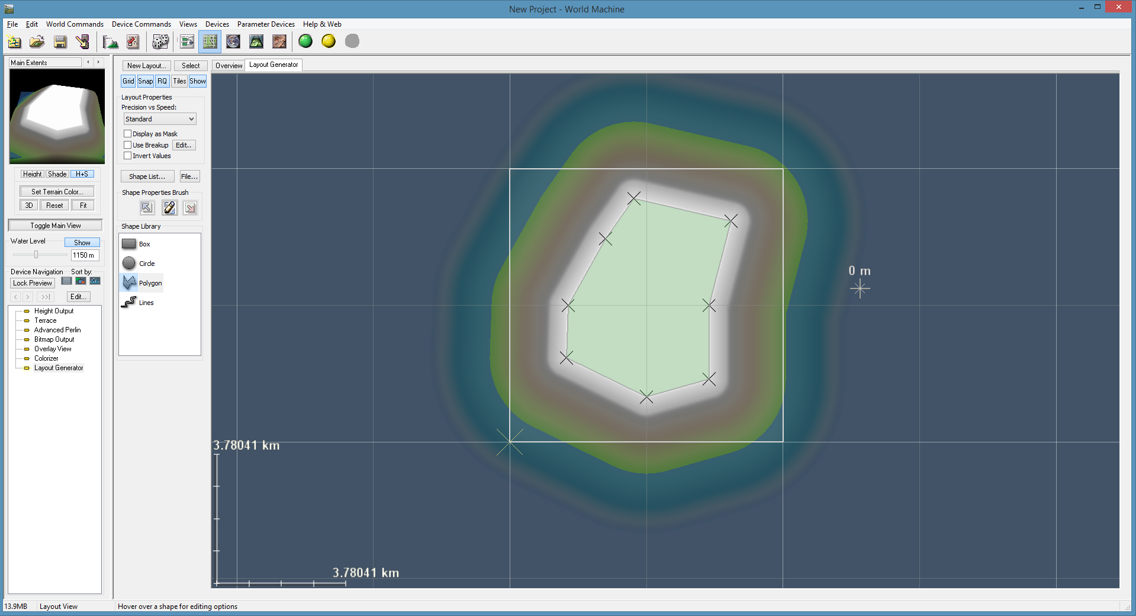This screenshot has height=616, width=1136.
Task: Enable the Display as Mask checkbox
Action: coord(128,134)
